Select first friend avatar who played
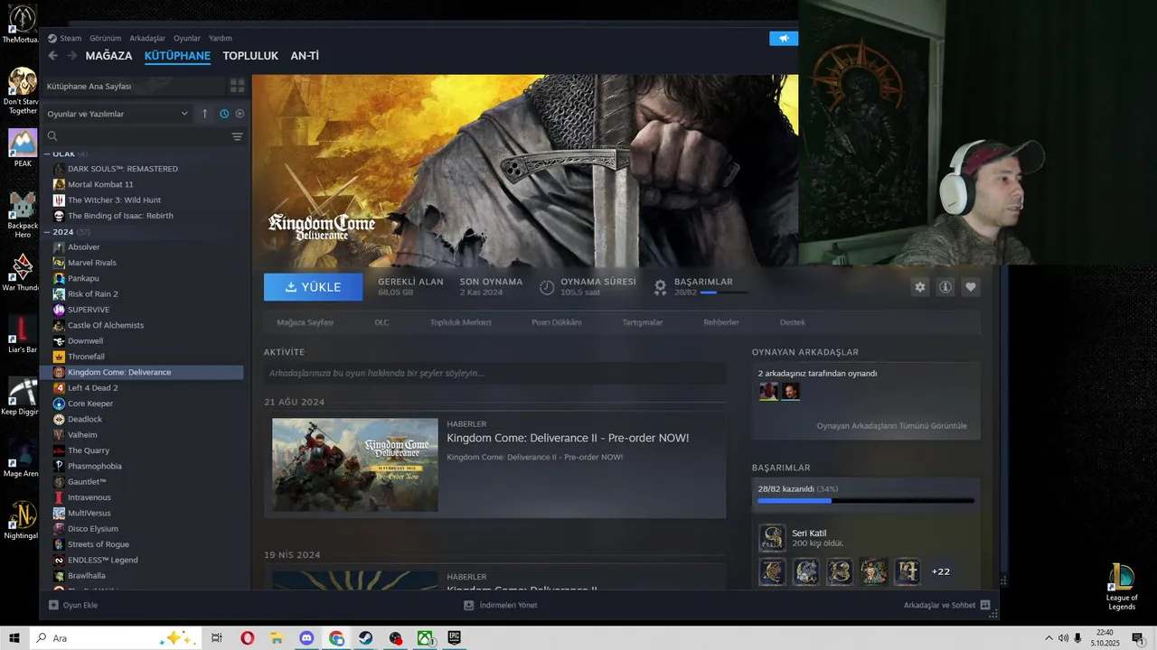Screen dimensions: 1157x650 [x=768, y=391]
